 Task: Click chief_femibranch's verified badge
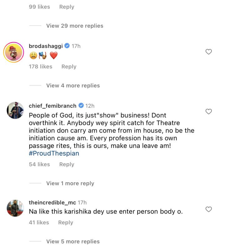tap(81, 106)
